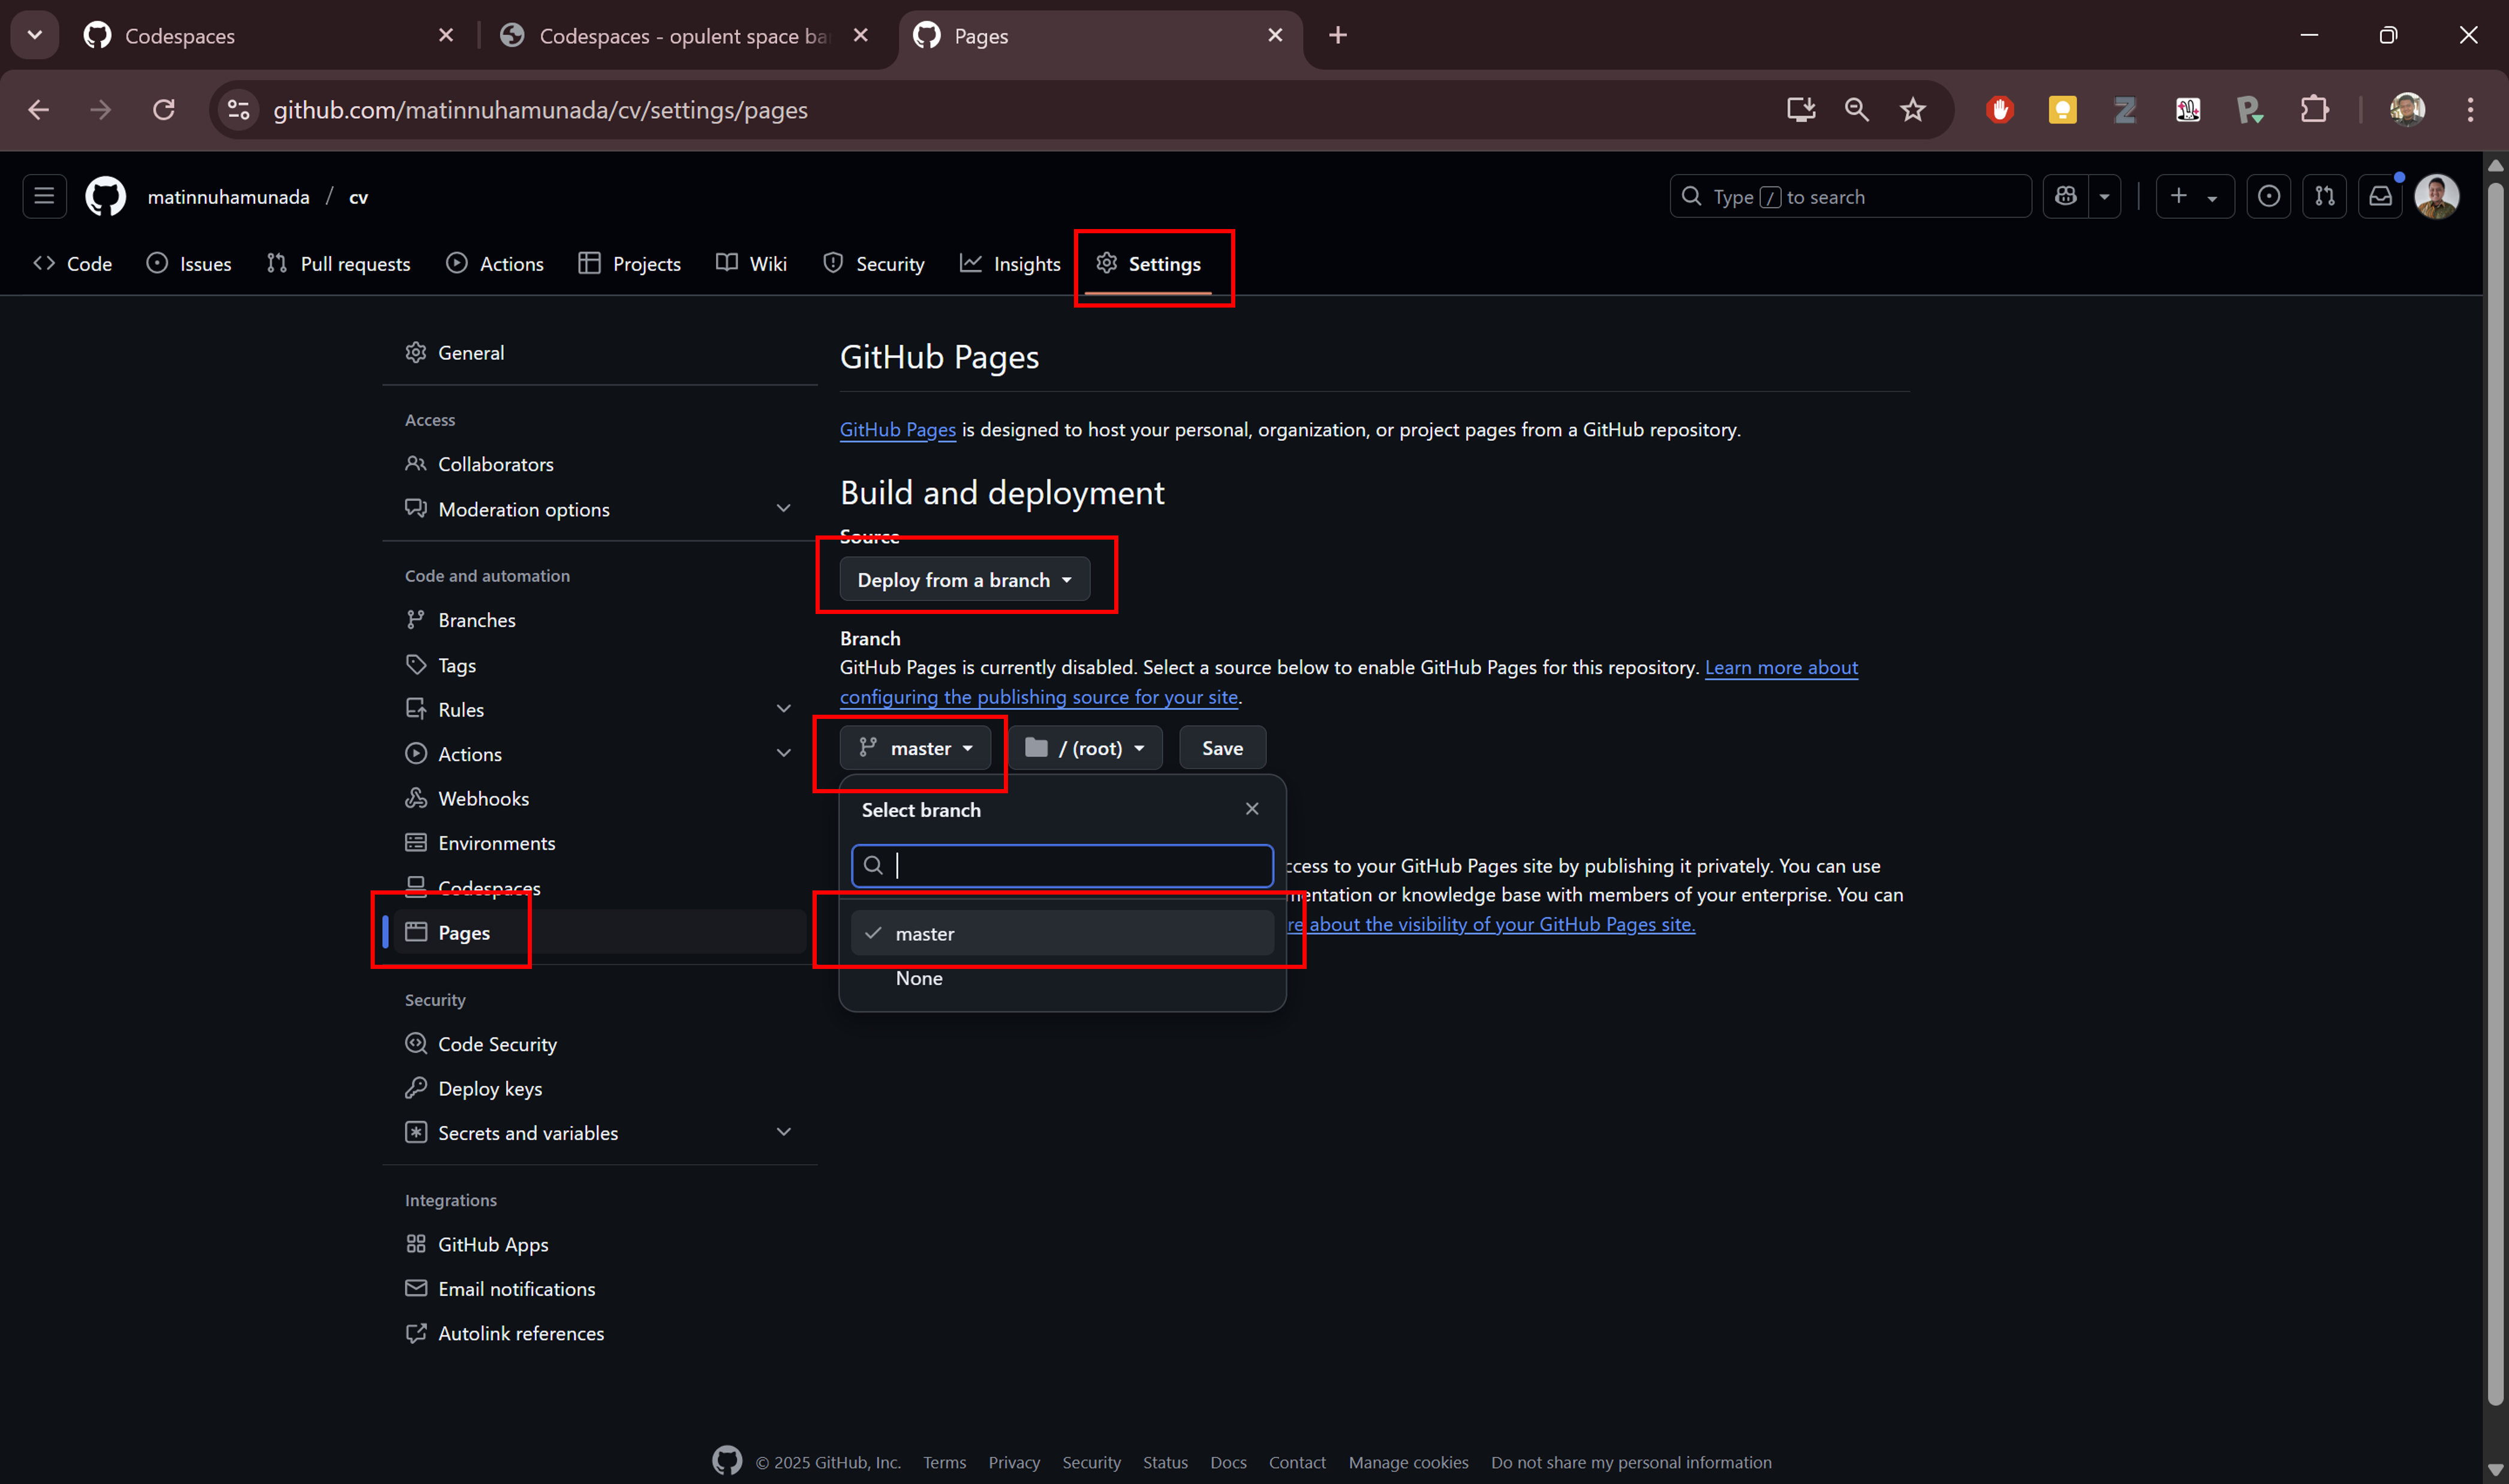Select master in the branch list
Image resolution: width=2509 pixels, height=1484 pixels.
click(1061, 933)
